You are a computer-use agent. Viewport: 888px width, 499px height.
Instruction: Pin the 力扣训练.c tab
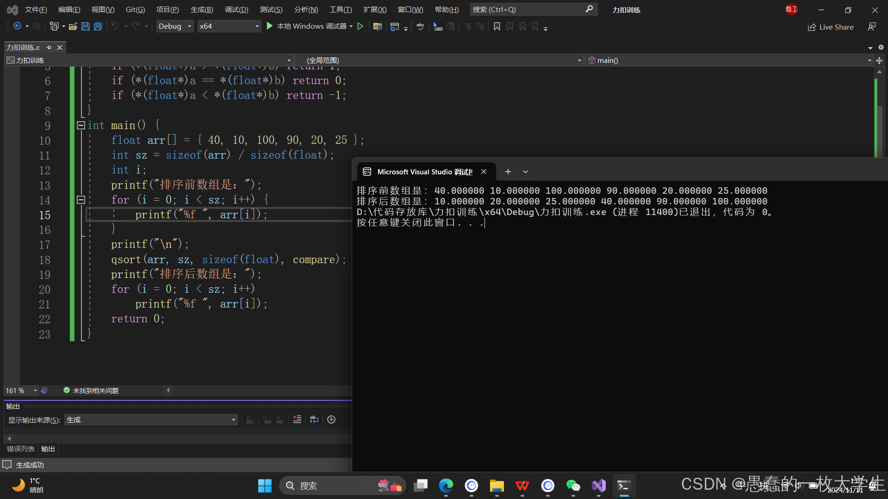[x=49, y=47]
